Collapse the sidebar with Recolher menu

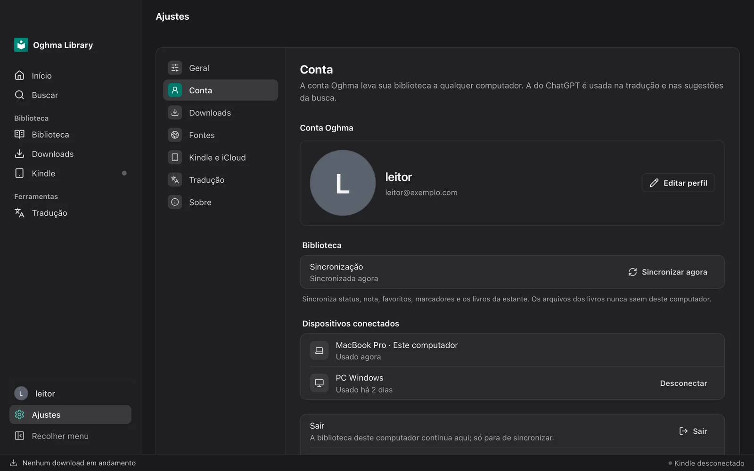click(x=70, y=436)
